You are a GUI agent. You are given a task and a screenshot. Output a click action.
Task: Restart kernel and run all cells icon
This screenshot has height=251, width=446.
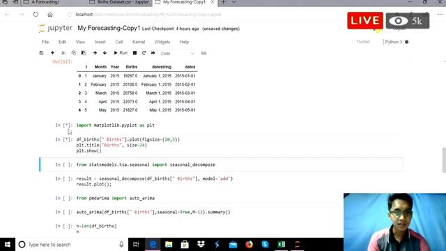153,53
